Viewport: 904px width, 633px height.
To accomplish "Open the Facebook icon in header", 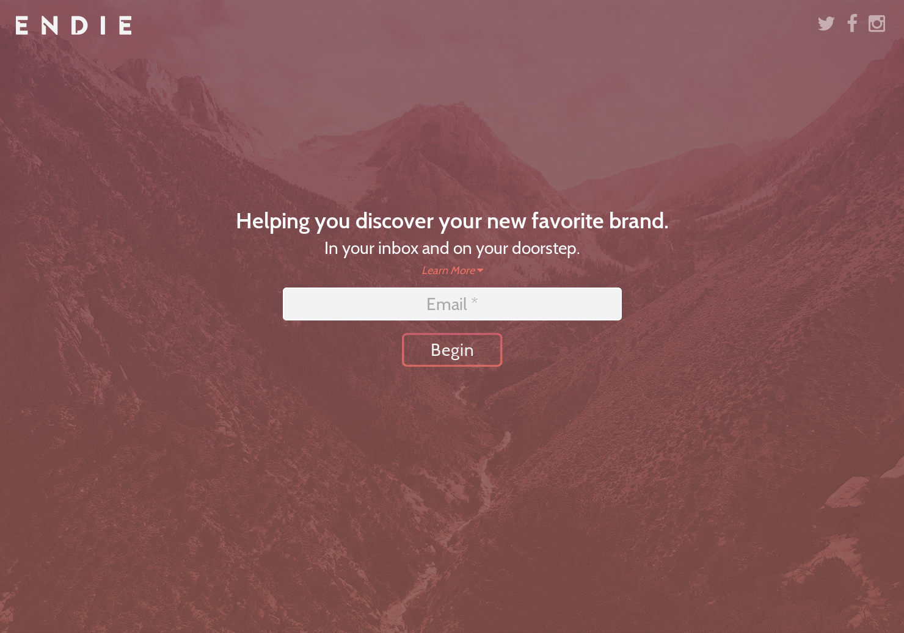I will pos(852,23).
